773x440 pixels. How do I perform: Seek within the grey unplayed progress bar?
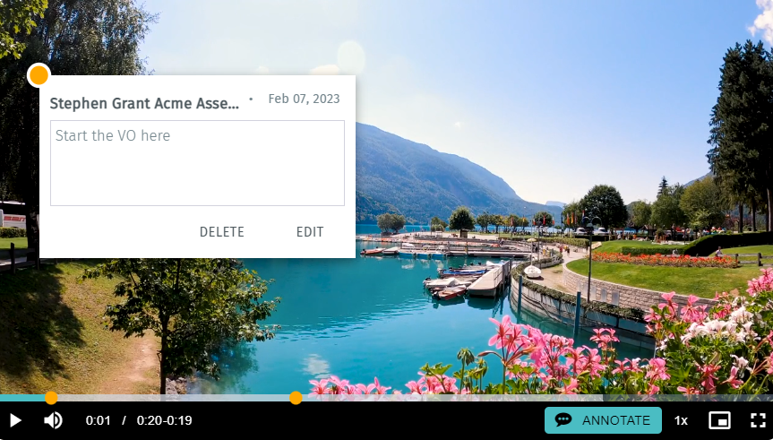coord(443,398)
